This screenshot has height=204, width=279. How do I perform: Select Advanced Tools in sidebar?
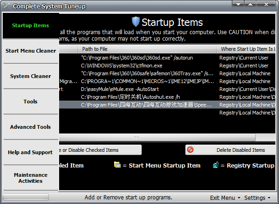point(30,127)
